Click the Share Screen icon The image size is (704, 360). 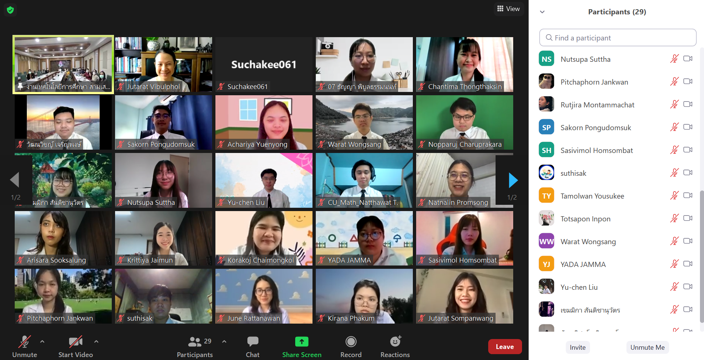(x=301, y=342)
